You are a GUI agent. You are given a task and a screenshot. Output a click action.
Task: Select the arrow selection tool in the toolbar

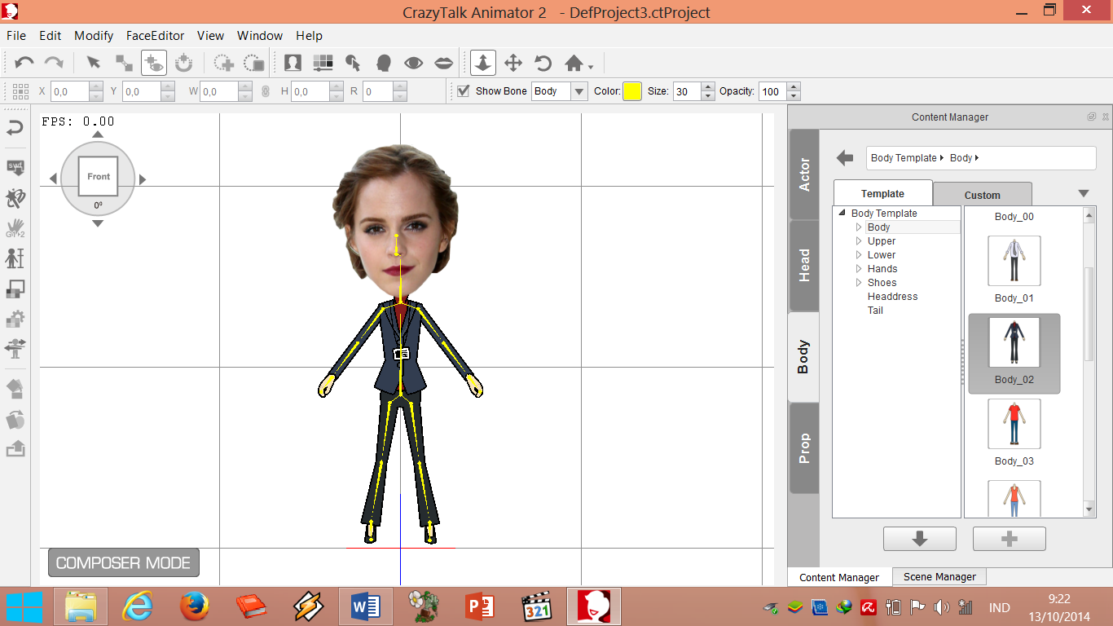92,62
